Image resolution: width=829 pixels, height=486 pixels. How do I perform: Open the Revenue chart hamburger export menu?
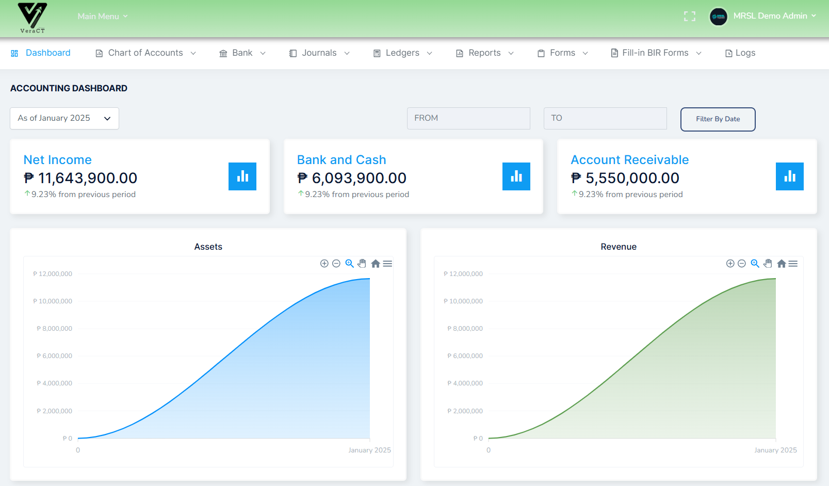coord(793,263)
